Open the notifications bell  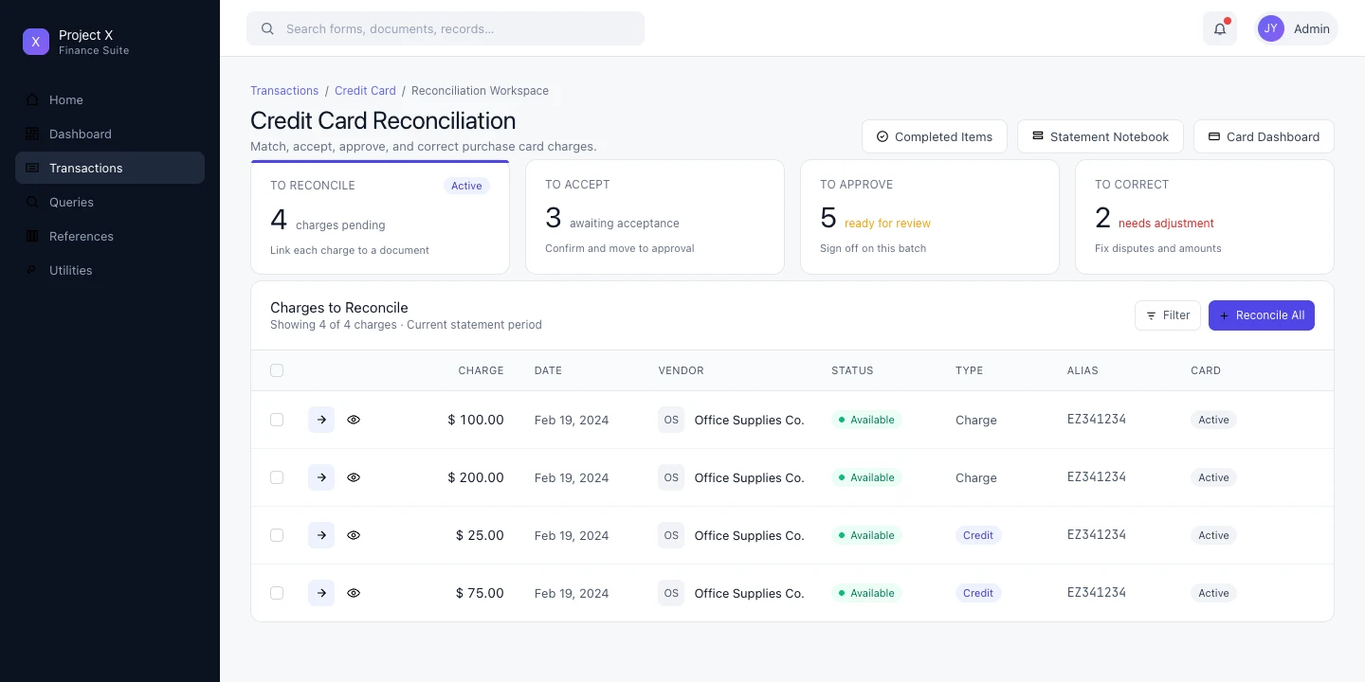click(x=1220, y=28)
